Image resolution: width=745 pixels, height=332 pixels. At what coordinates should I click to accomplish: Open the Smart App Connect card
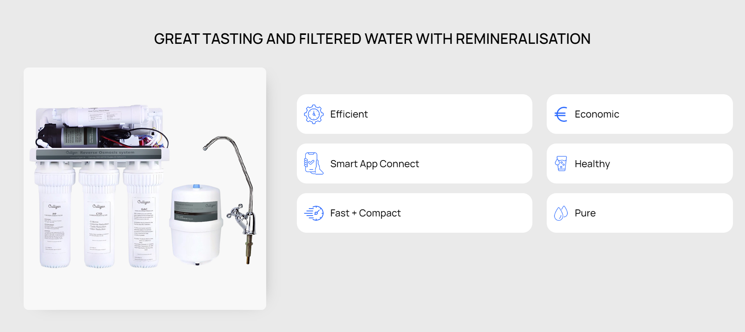(x=414, y=164)
